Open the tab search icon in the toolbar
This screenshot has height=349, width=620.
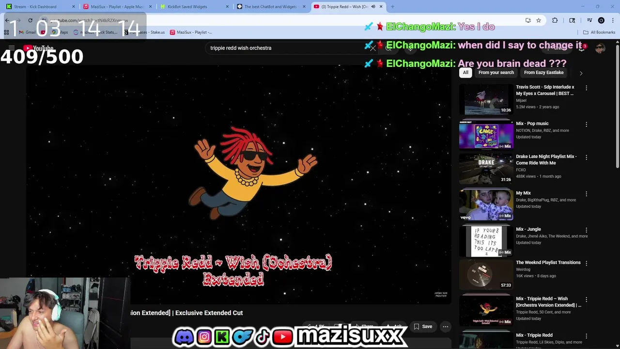(x=572, y=20)
